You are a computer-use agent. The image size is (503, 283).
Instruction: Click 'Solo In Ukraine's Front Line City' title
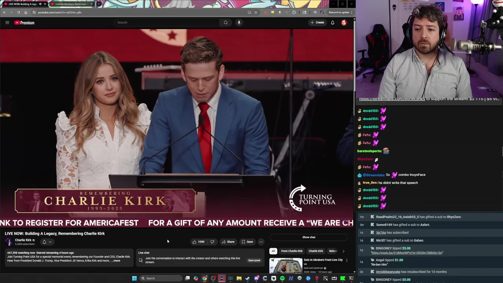[x=323, y=260]
